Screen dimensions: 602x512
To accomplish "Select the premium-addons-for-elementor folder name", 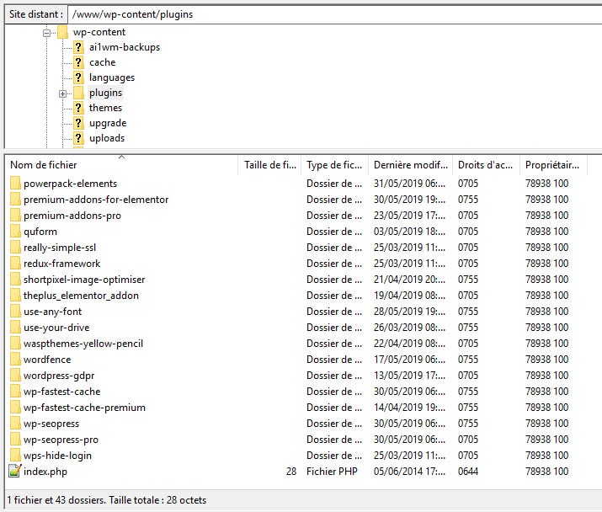I will click(x=96, y=200).
